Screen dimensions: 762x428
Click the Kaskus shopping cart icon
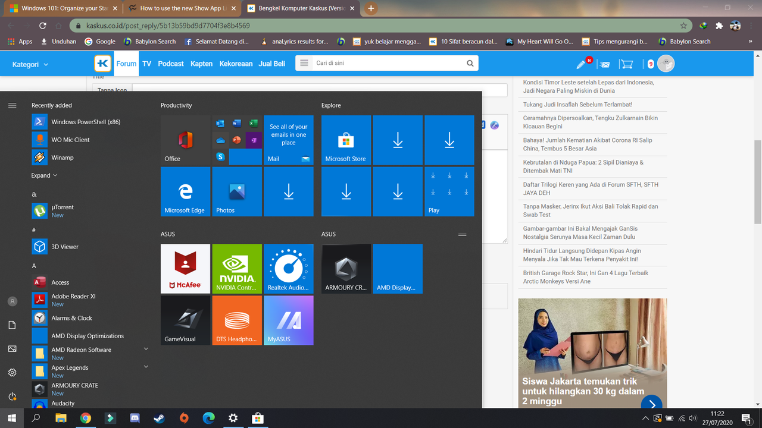626,64
